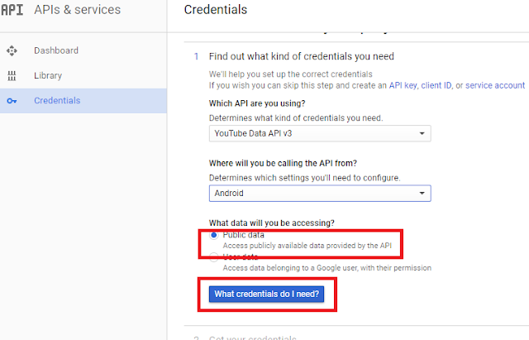Click the Credentials key icon
Image resolution: width=529 pixels, height=340 pixels.
point(12,101)
